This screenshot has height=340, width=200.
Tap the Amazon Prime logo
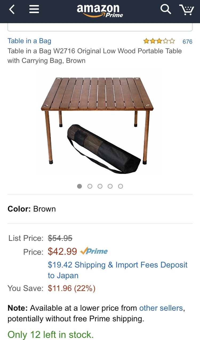coord(100,11)
